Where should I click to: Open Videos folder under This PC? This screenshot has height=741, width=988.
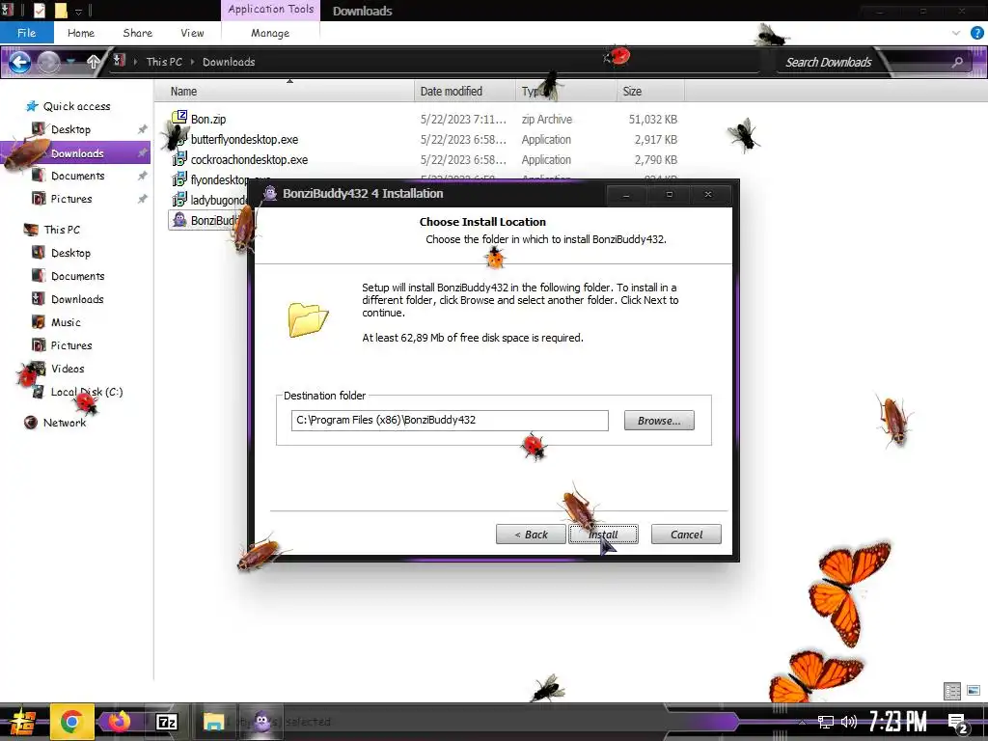pyautogui.click(x=68, y=369)
